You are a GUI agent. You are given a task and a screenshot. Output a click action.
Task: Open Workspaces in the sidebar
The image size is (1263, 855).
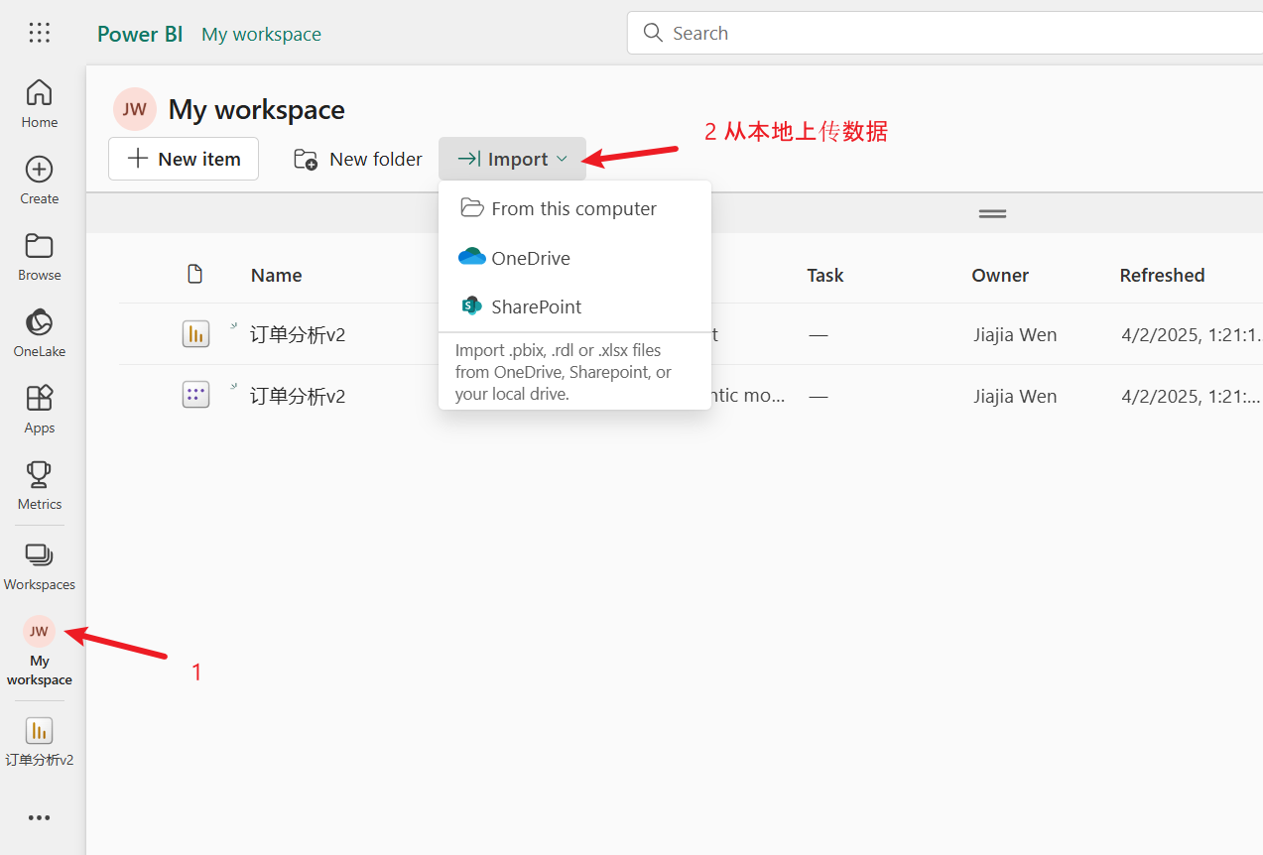tap(39, 566)
